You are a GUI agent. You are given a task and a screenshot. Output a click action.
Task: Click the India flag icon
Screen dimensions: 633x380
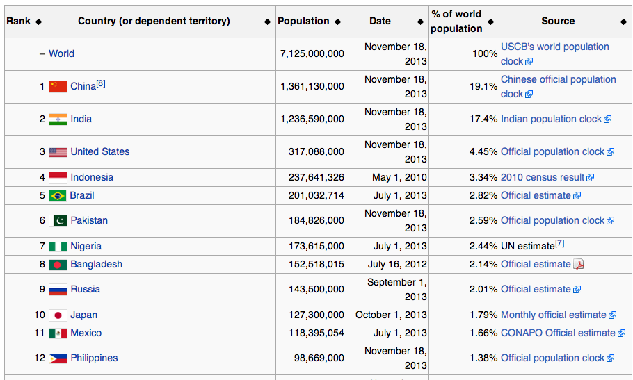click(58, 119)
